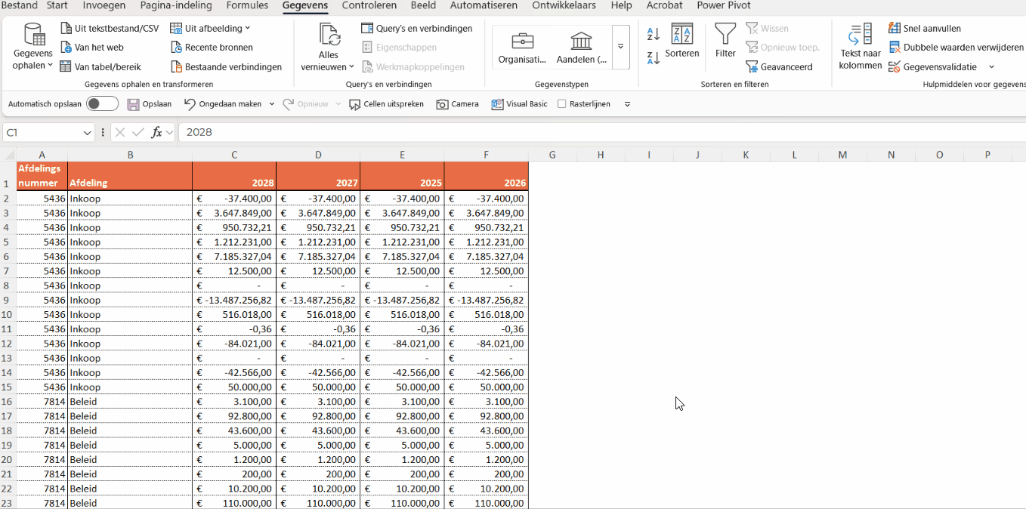
Task: Open the Name Box dropdown arrow
Action: (x=88, y=132)
